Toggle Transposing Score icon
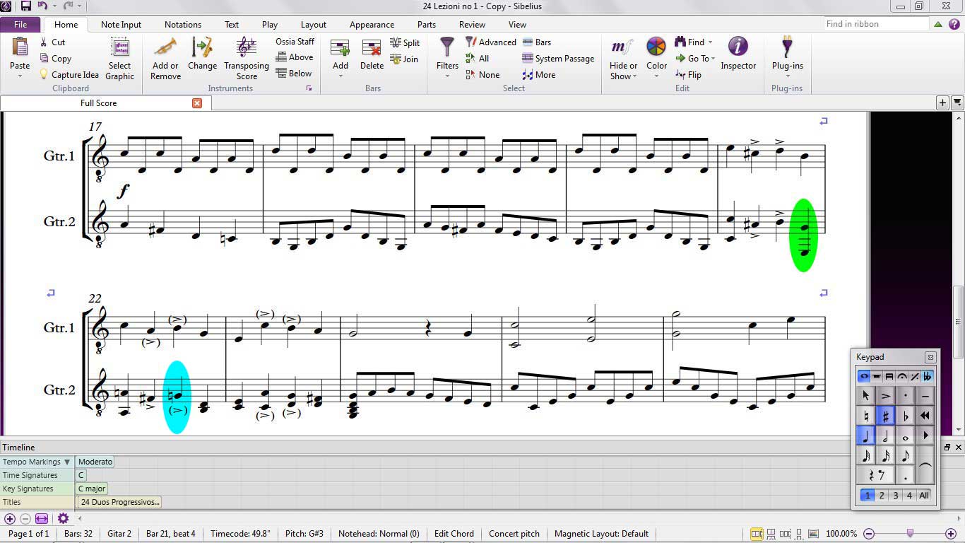Viewport: 965px width, 543px height. point(247,47)
